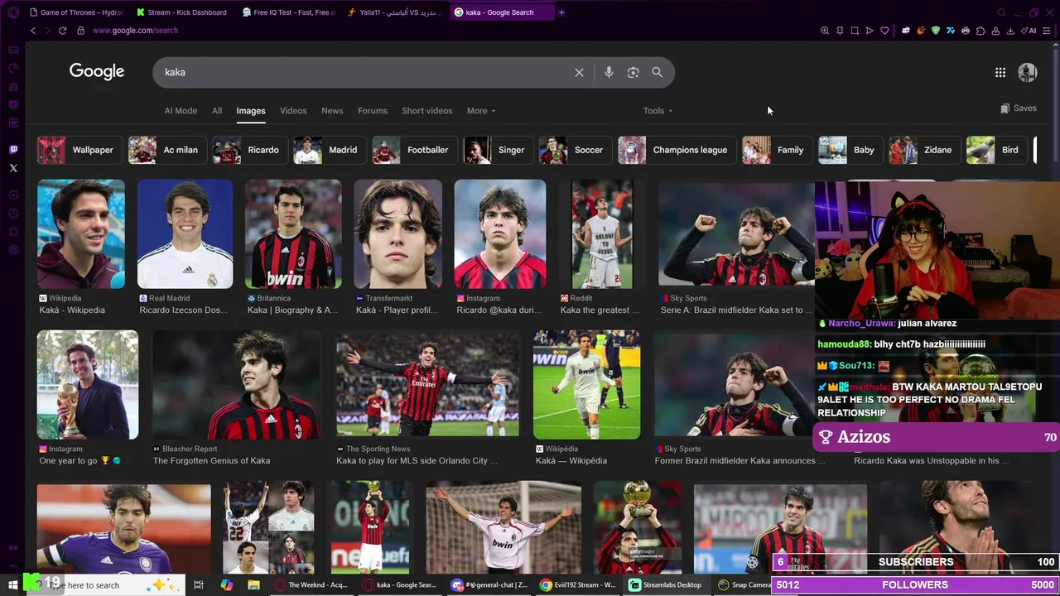1060x596 pixels.
Task: Switch to Stream - Kick Dashboard tab
Action: click(x=181, y=12)
